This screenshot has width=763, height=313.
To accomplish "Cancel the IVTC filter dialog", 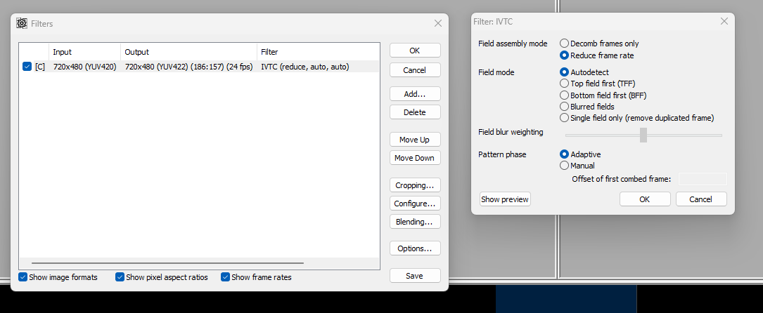I will 701,199.
